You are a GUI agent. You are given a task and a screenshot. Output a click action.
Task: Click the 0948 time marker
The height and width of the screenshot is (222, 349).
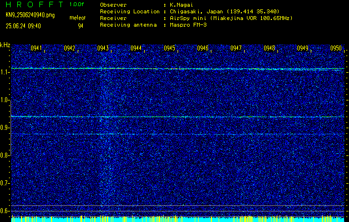[x=269, y=48]
